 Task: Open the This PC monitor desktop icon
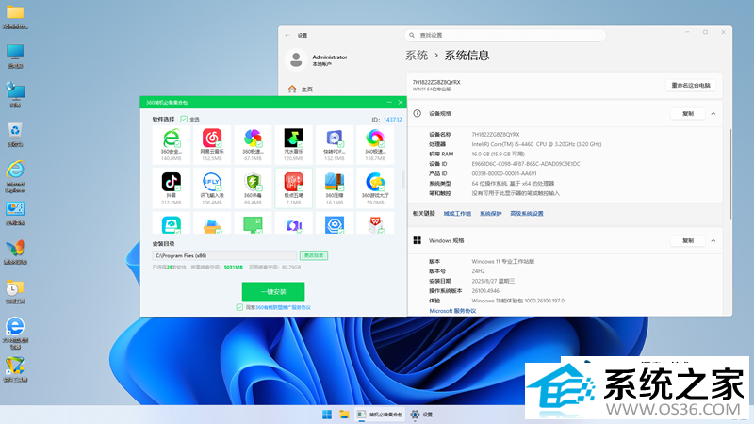click(15, 52)
